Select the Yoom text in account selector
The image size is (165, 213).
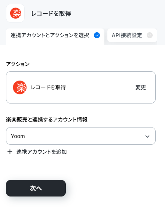[18, 136]
